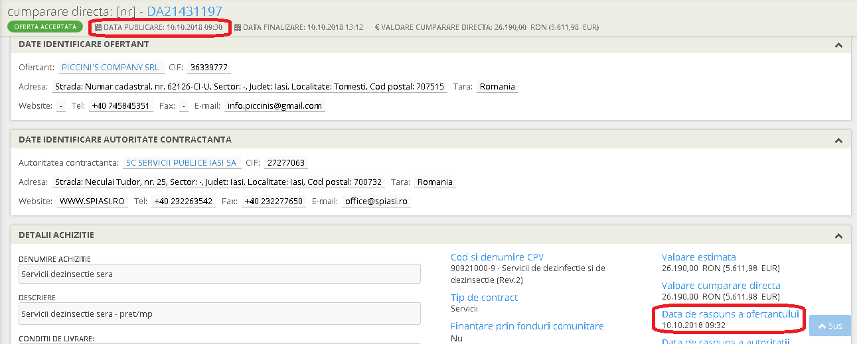Select the phone number +40 232263542

(184, 201)
